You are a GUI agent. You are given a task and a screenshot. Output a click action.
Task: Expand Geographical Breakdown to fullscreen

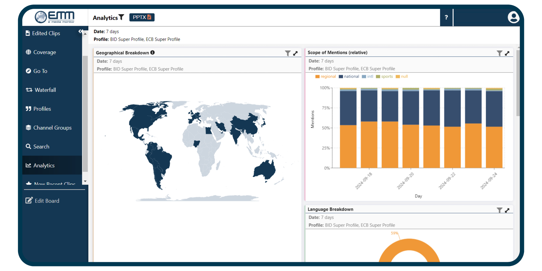(295, 53)
